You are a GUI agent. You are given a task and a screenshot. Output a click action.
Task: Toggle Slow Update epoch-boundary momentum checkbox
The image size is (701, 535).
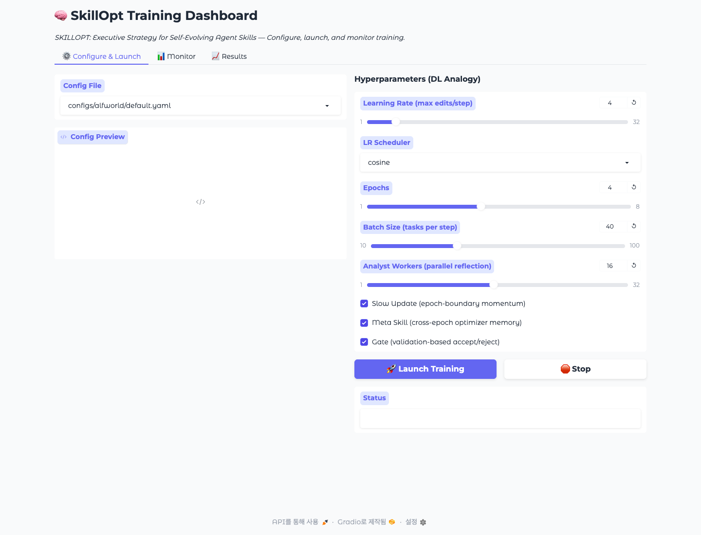coord(364,303)
